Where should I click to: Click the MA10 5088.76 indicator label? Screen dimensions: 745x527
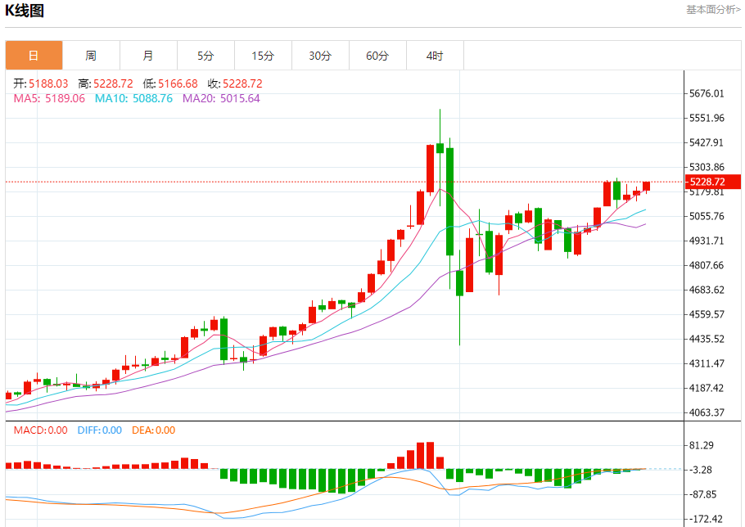(x=133, y=98)
